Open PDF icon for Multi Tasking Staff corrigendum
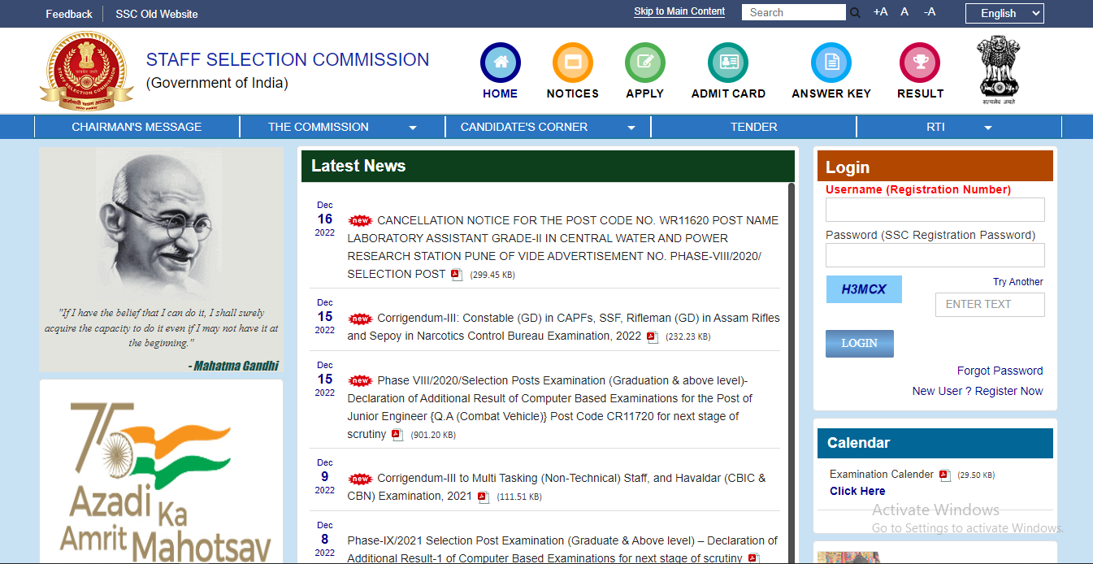Screen dimensions: 1093x564 483,497
